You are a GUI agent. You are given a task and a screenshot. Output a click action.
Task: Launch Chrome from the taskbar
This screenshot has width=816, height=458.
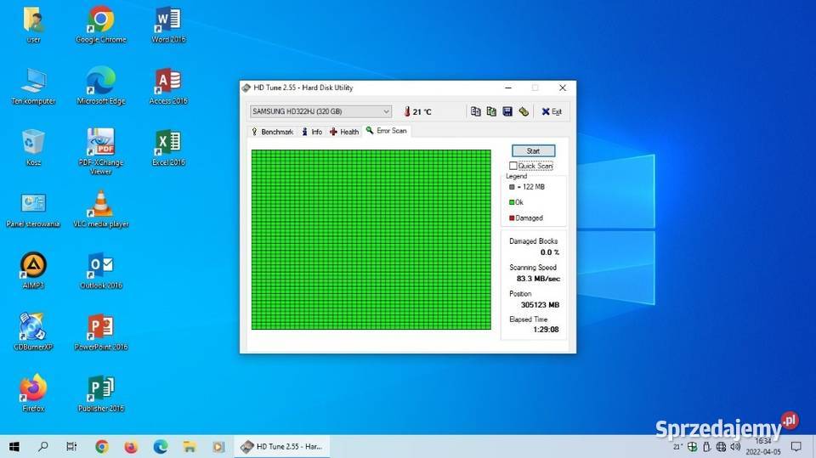[x=102, y=447]
